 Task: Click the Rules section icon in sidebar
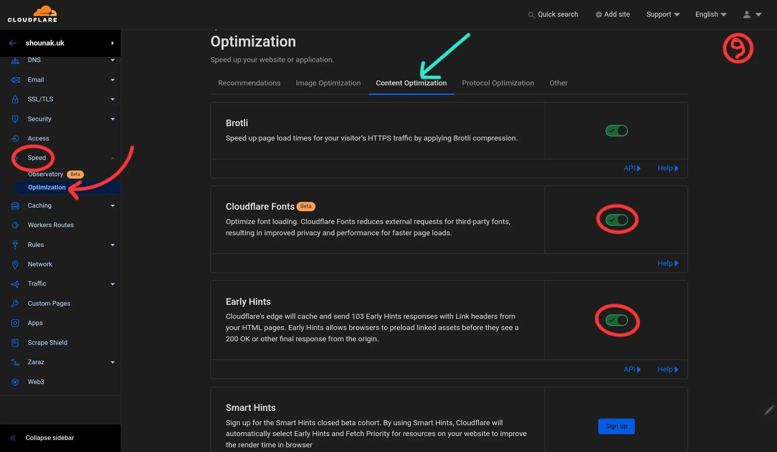point(14,245)
